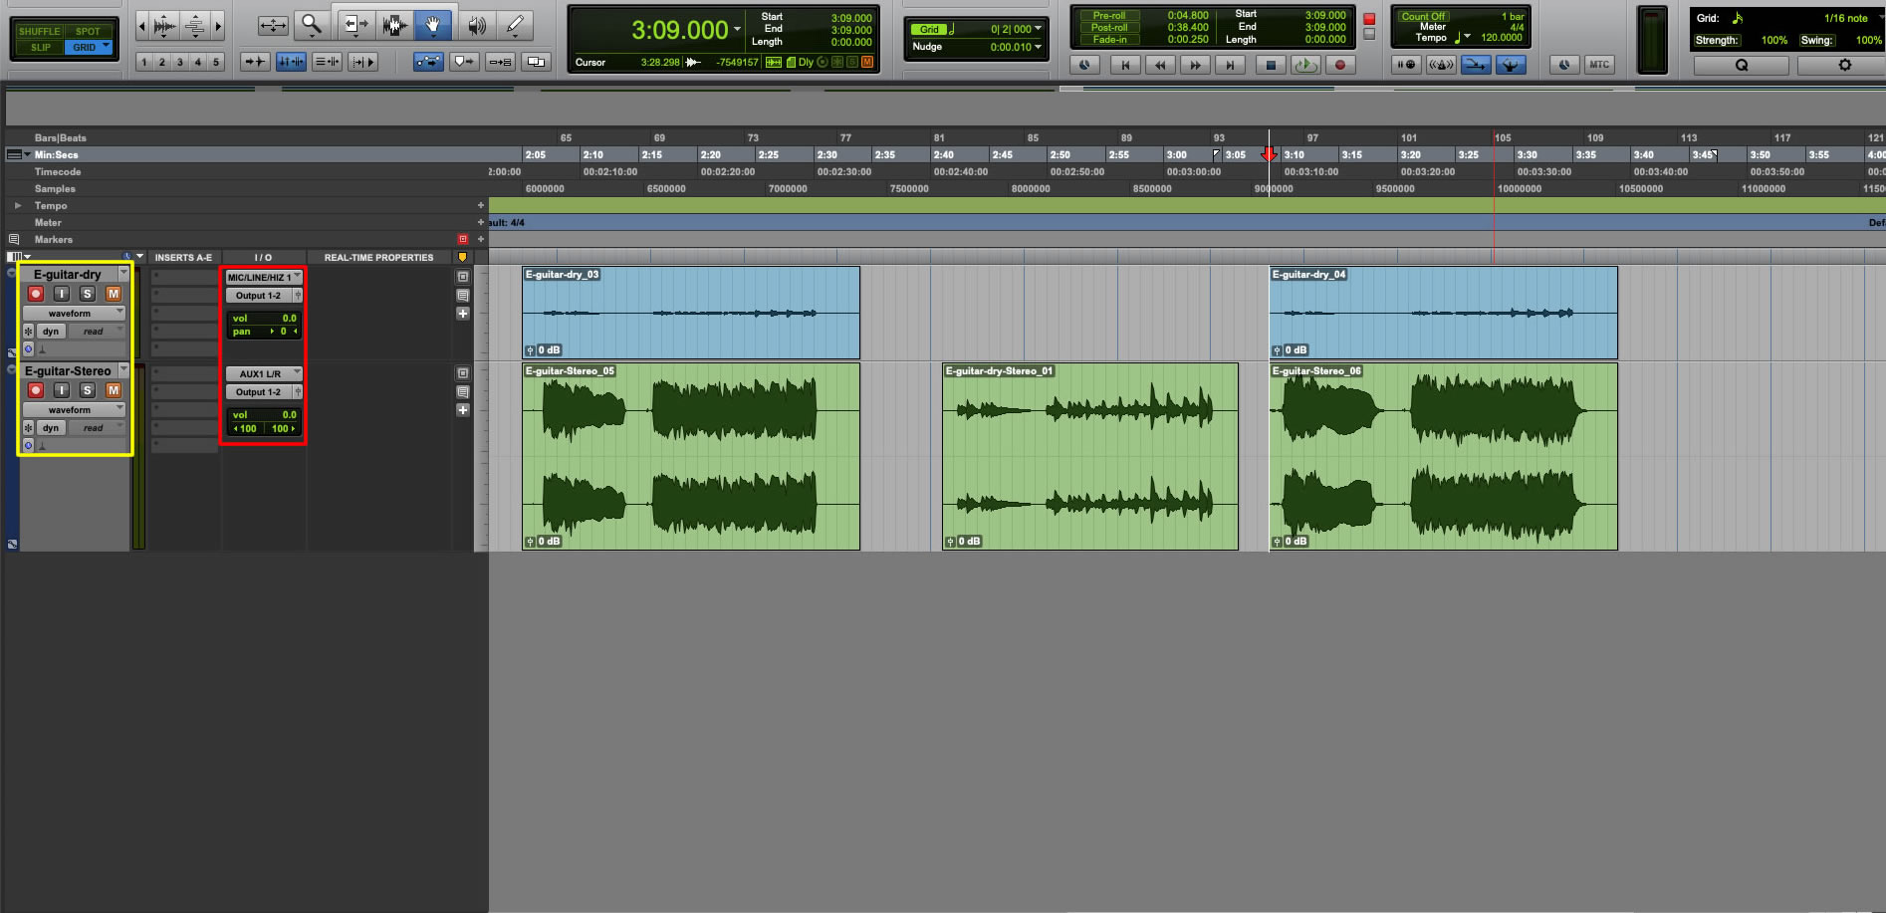This screenshot has height=913, width=1886.
Task: Open AUX1 L/R input selector
Action: coord(264,373)
